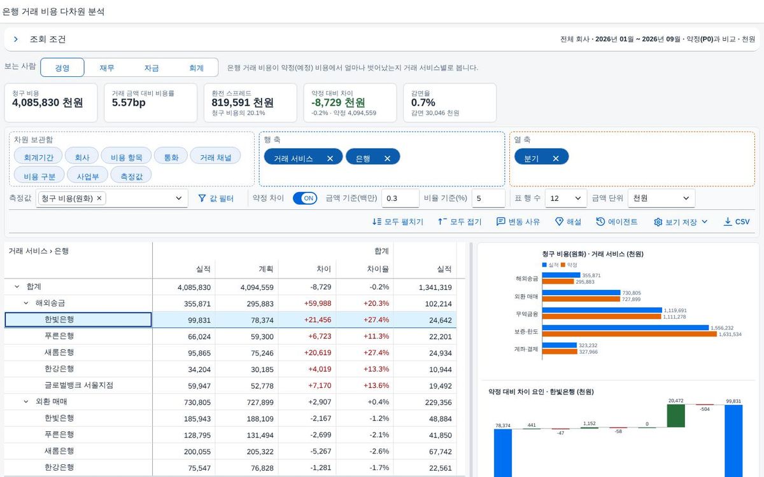Select the 비용 구분 dimension chip
The image size is (764, 477).
(x=39, y=175)
